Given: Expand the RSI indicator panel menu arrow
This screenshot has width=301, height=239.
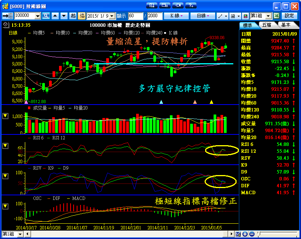Looking at the screenshot, I should pyautogui.click(x=5, y=146).
